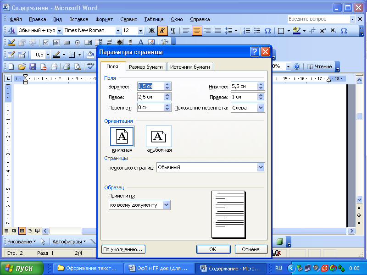Select the книжная portrait orientation
The width and height of the screenshot is (367, 275).
[122, 137]
